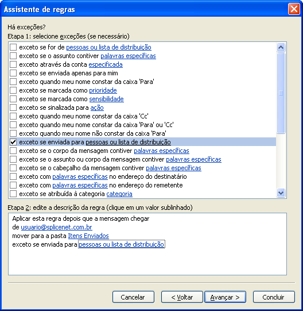Click the exceptions list scrollbar thumb
Image resolution: width=303 pixels, height=311 pixels.
[281, 93]
